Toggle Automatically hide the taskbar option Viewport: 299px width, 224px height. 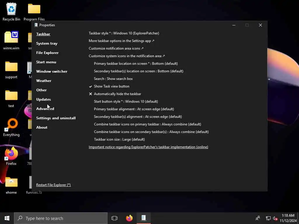115,94
